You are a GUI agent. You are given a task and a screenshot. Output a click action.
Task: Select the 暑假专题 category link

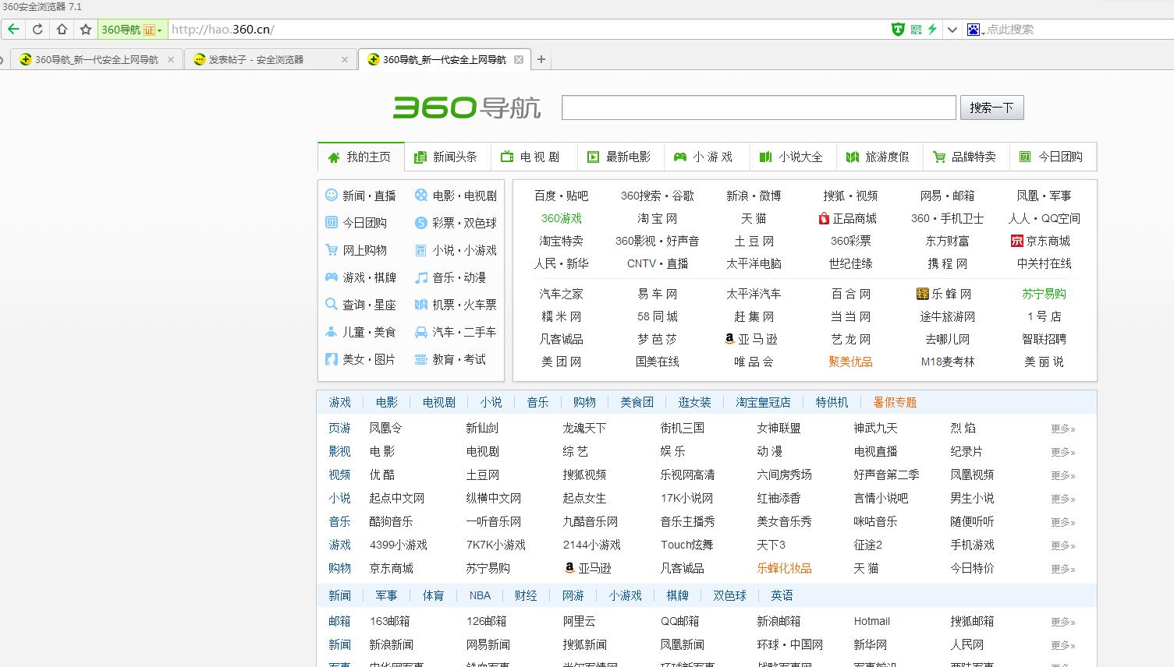tap(895, 402)
